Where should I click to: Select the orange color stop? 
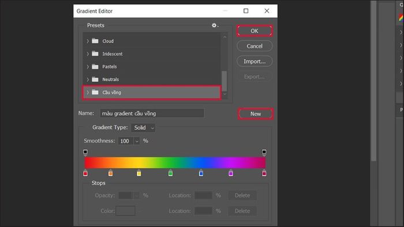click(x=111, y=173)
